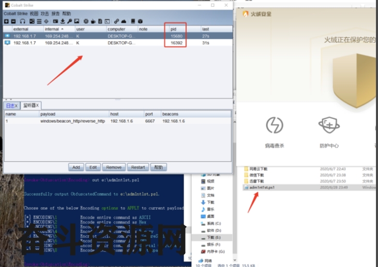The image size is (378, 267).
Task: Open the settings gear icon in toolbar
Action: click(85, 21)
